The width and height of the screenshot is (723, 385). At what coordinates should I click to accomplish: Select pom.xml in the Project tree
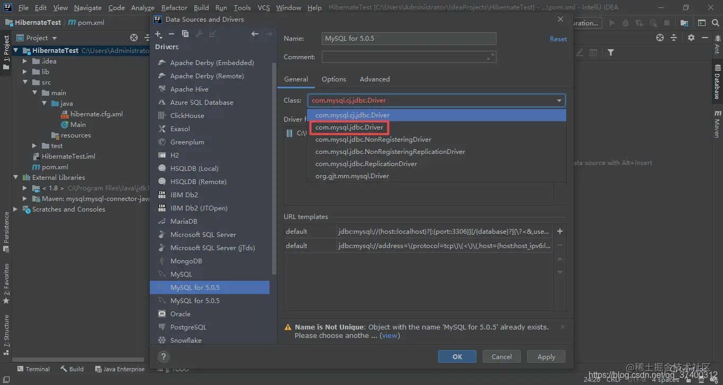(x=55, y=167)
